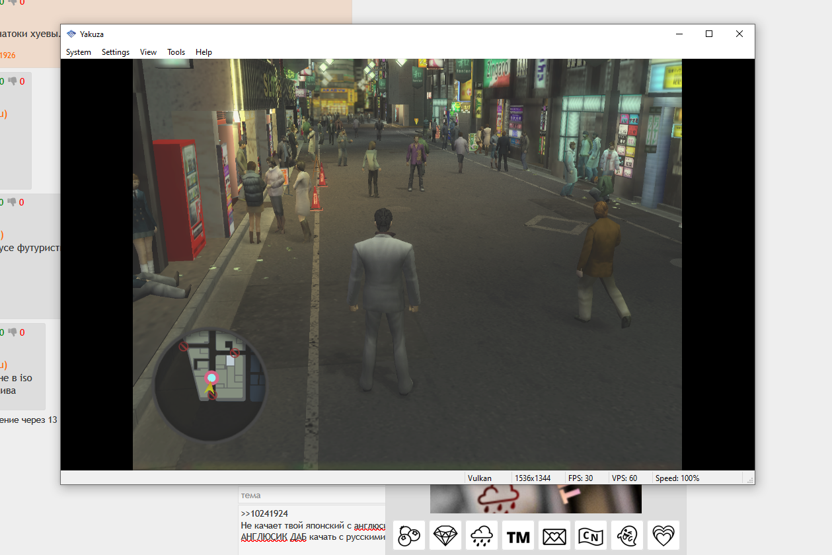The image size is (832, 555).
Task: Pick the layered hearts captcha icon
Action: [663, 535]
